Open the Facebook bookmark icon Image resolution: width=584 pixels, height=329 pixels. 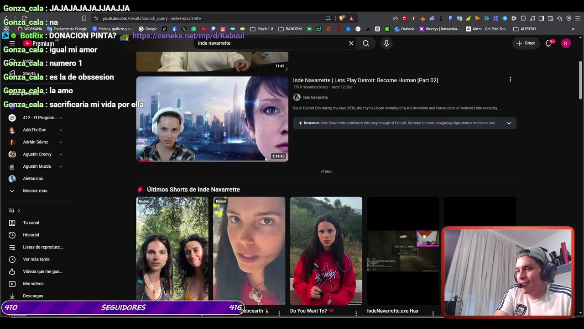tap(174, 29)
